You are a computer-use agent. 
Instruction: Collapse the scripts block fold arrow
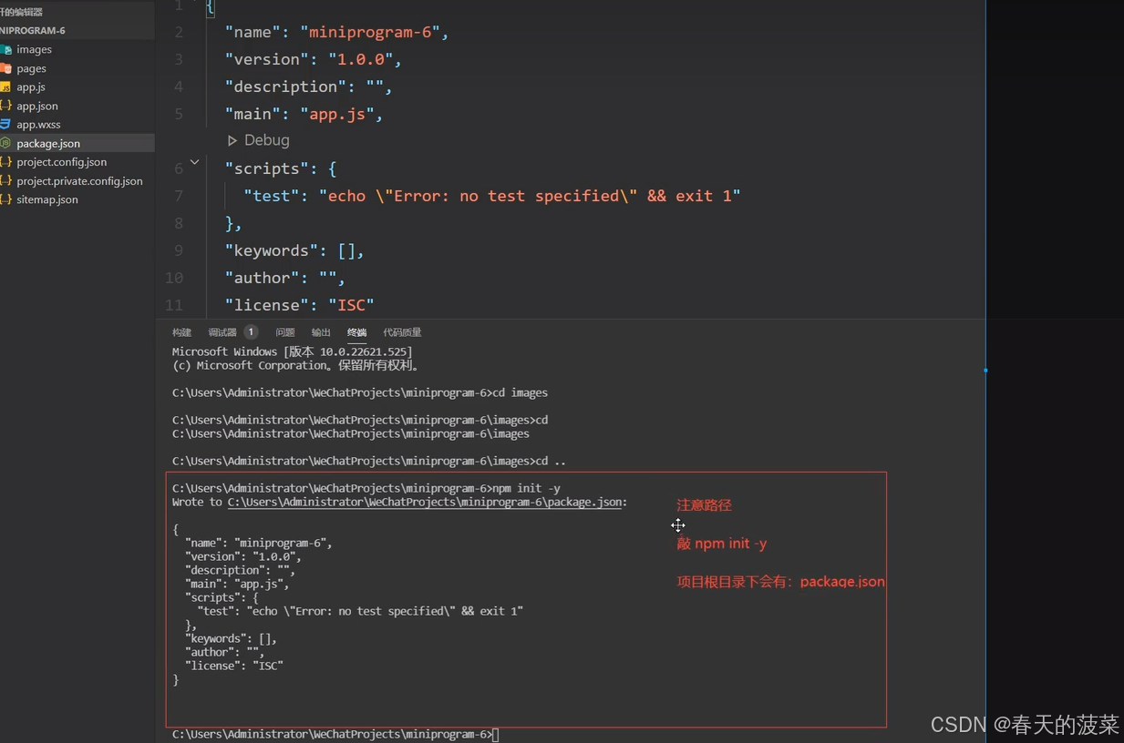(194, 162)
